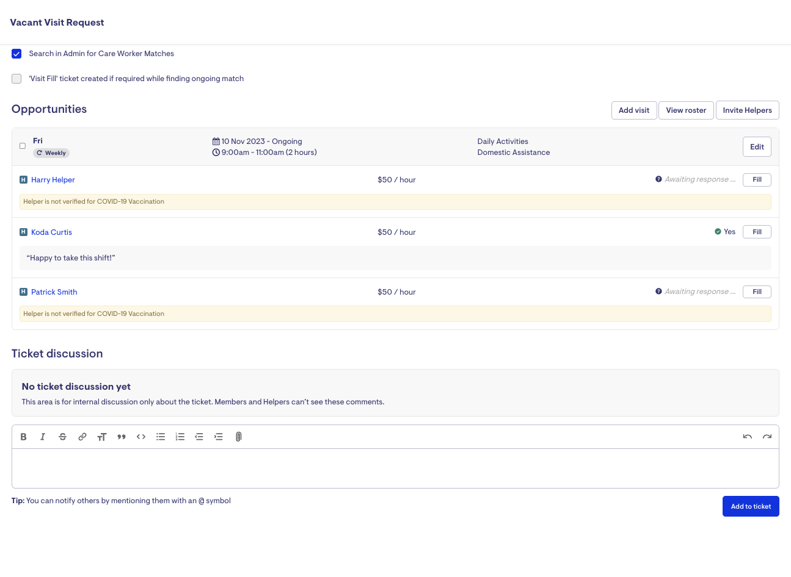Open the View roster button
The height and width of the screenshot is (577, 791).
click(x=686, y=110)
